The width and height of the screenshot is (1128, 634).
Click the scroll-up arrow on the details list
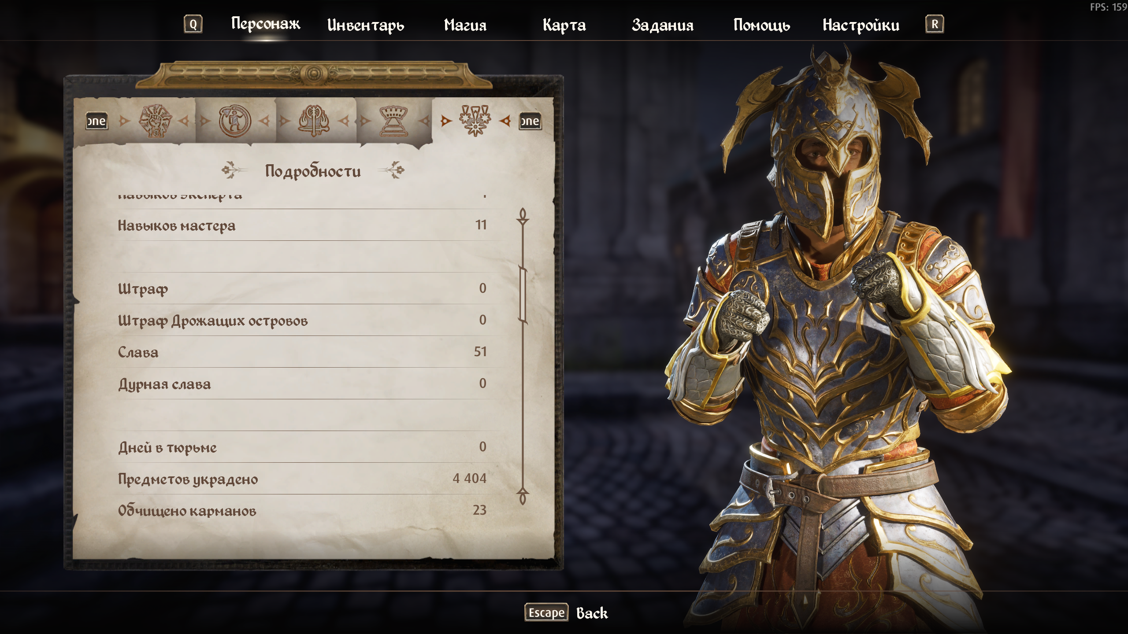tap(523, 216)
